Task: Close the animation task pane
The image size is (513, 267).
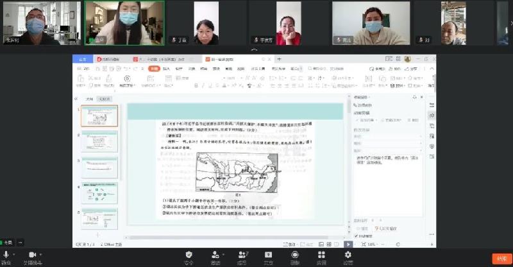Action: 422,97
